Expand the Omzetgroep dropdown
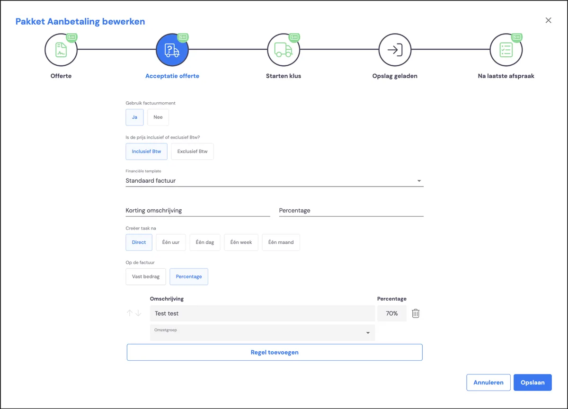Viewport: 568px width, 409px height. coord(262,333)
